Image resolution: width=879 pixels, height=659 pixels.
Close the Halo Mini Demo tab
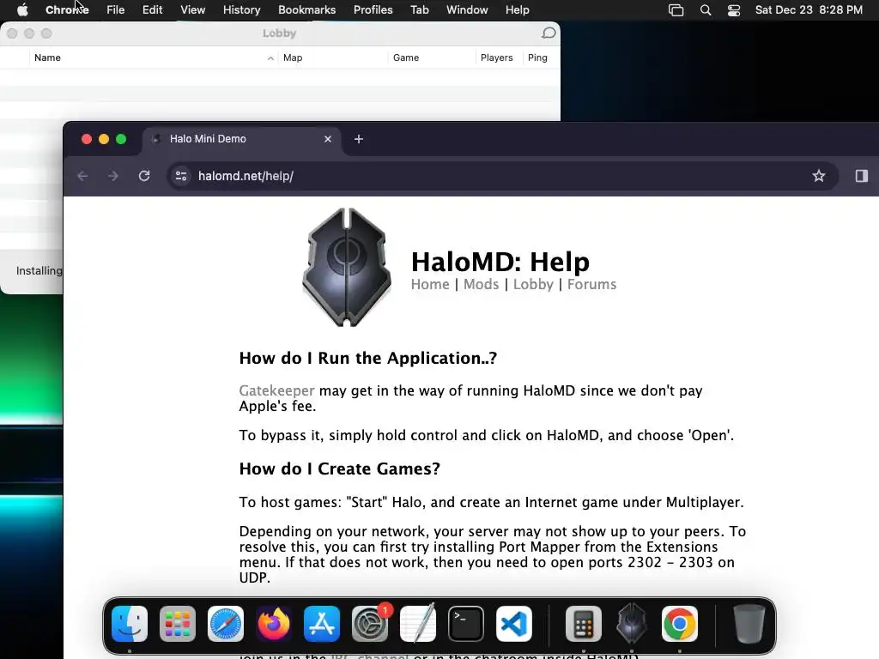click(328, 139)
